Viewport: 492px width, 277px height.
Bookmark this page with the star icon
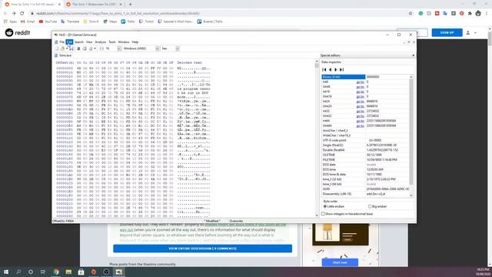(411, 14)
